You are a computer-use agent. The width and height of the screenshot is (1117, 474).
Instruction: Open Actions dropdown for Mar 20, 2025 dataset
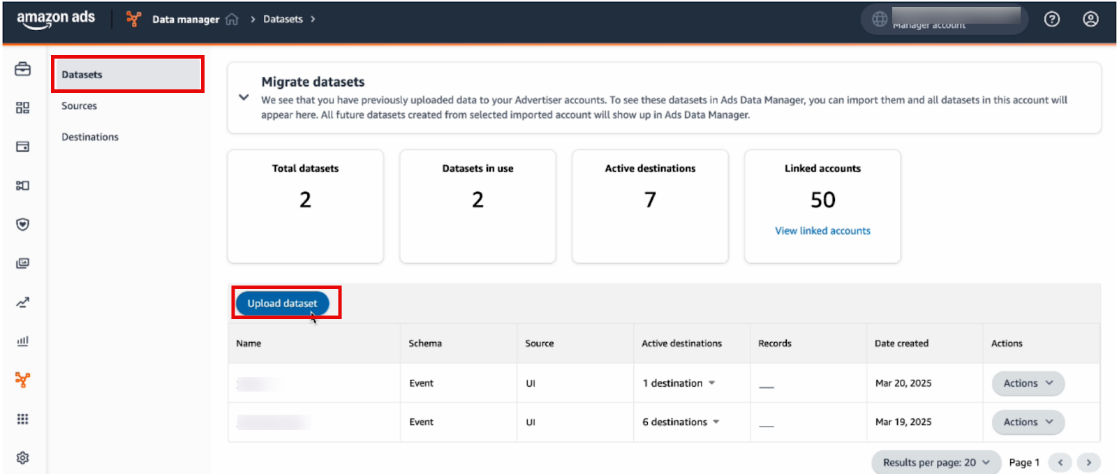[x=1028, y=383]
